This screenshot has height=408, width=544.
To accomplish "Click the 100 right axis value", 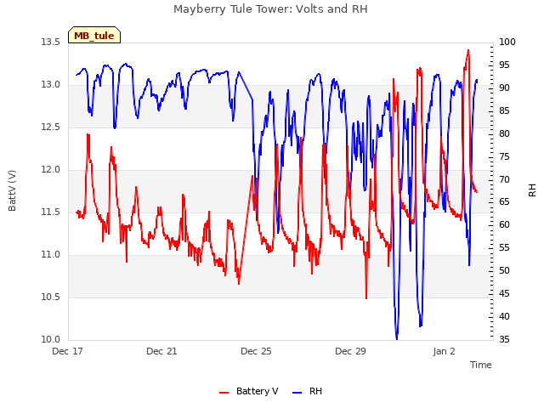I will [507, 42].
